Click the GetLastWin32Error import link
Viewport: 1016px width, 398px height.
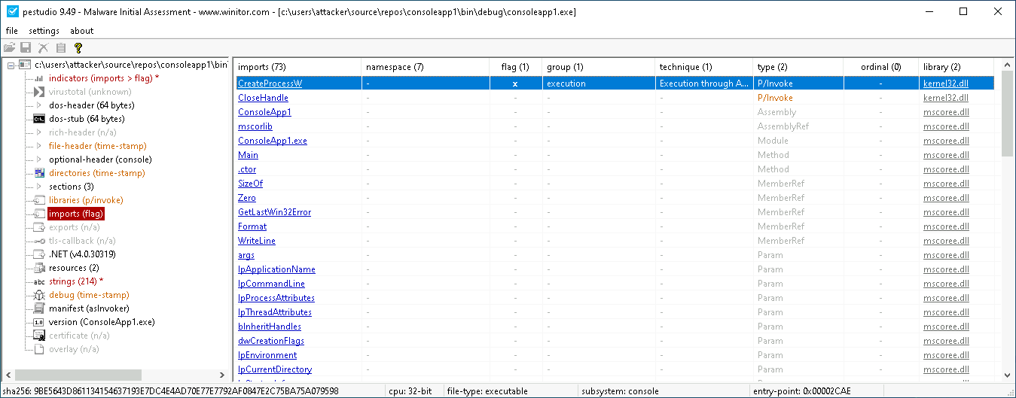click(274, 212)
